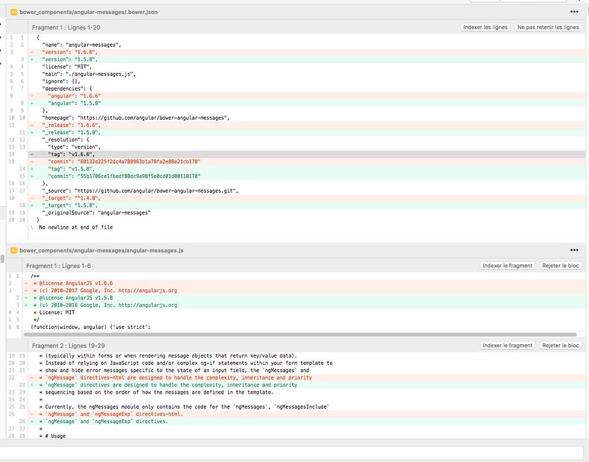Select the removed line "_target": "^1.4.8"
Screen dimensions: 589x462
pyautogui.click(x=307, y=198)
